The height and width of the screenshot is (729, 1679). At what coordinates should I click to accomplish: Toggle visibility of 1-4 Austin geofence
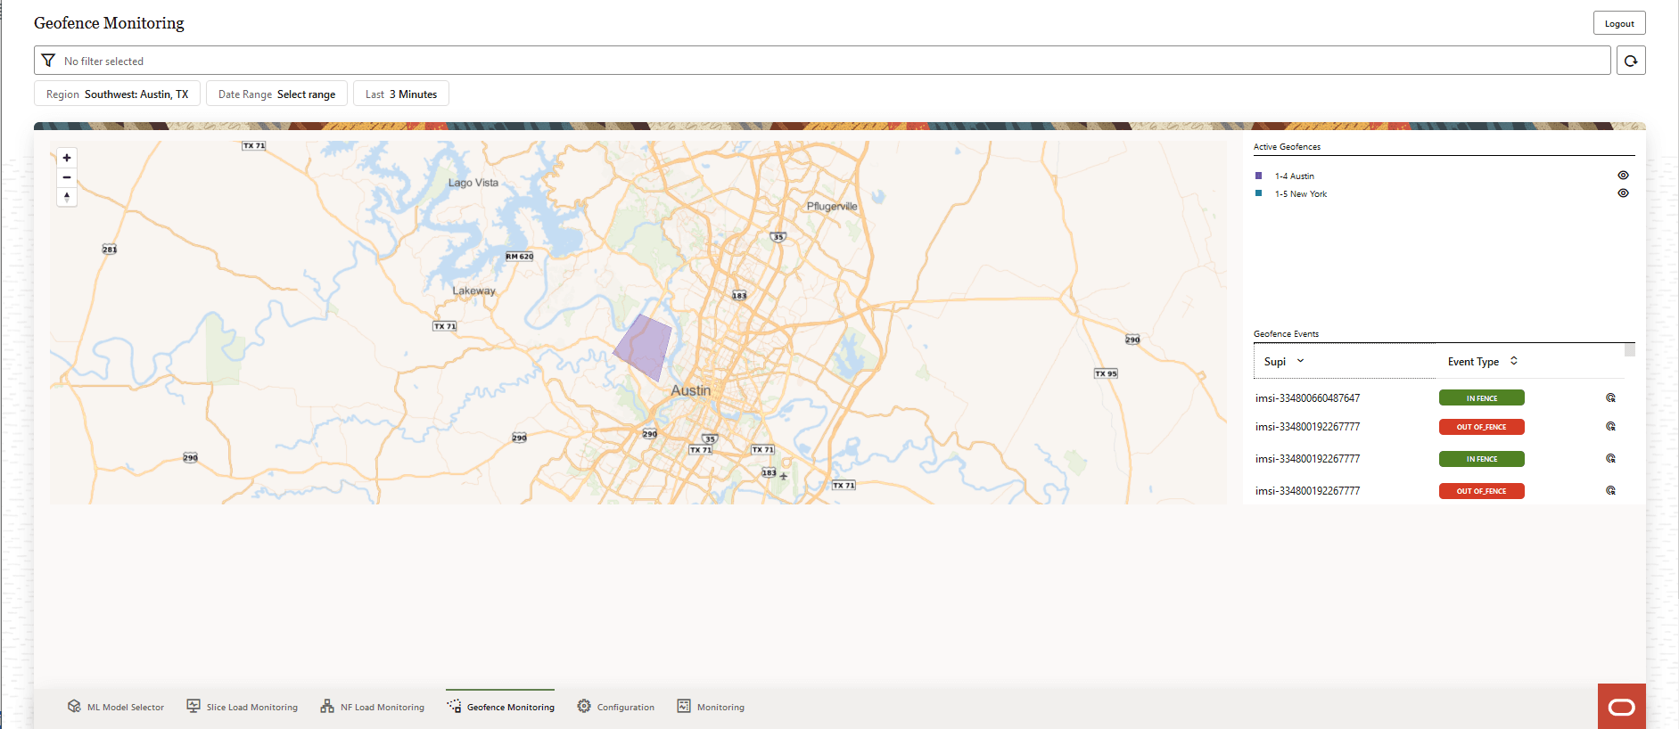point(1623,176)
